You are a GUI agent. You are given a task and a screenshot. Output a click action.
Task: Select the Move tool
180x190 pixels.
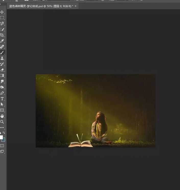[2, 12]
